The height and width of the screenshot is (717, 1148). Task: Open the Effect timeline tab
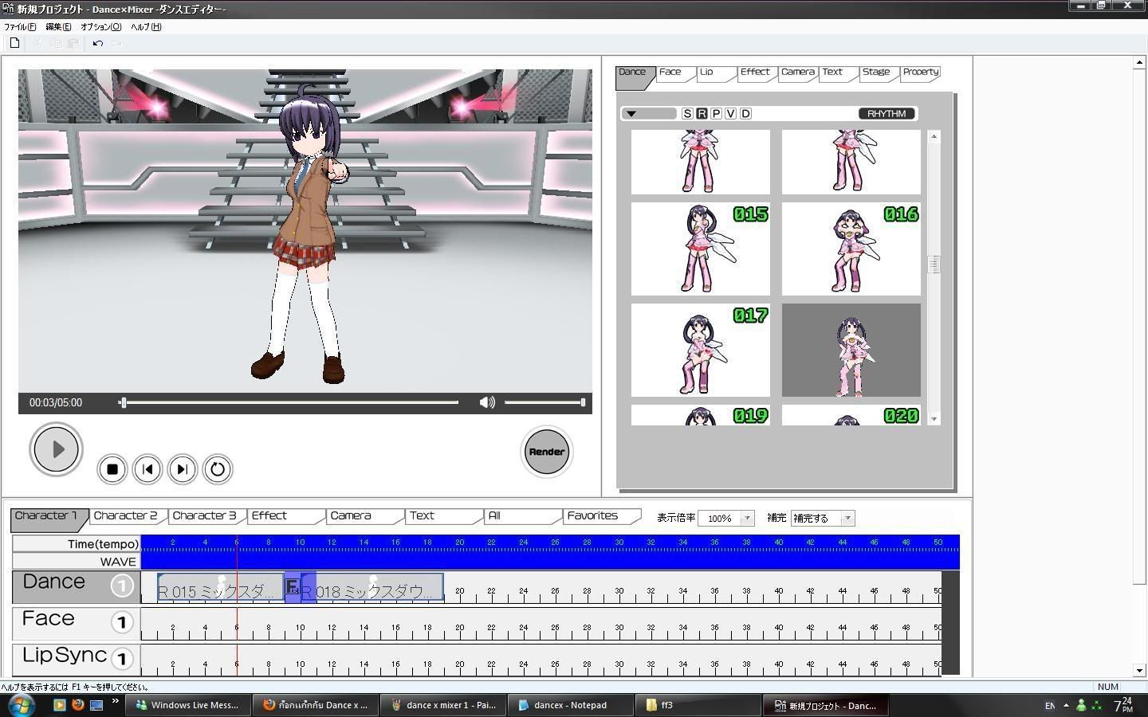[x=285, y=517]
